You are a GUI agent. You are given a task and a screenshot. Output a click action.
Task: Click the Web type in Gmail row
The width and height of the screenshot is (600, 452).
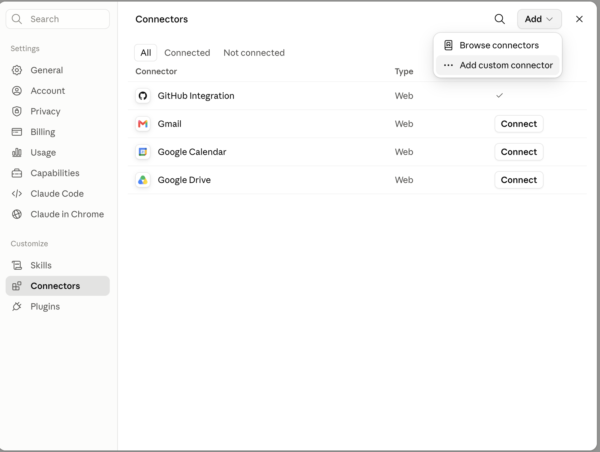tap(404, 124)
